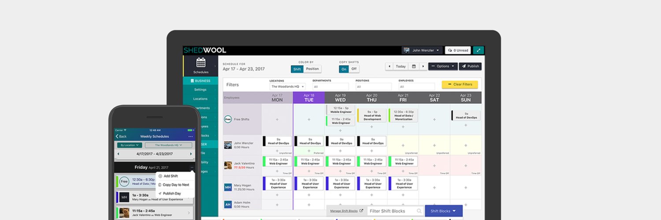
Task: Open Jack Valentino's Tuesday Web Engineer shift
Action: click(x=308, y=161)
